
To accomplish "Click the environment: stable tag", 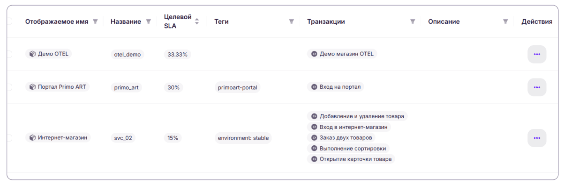I will (x=243, y=138).
